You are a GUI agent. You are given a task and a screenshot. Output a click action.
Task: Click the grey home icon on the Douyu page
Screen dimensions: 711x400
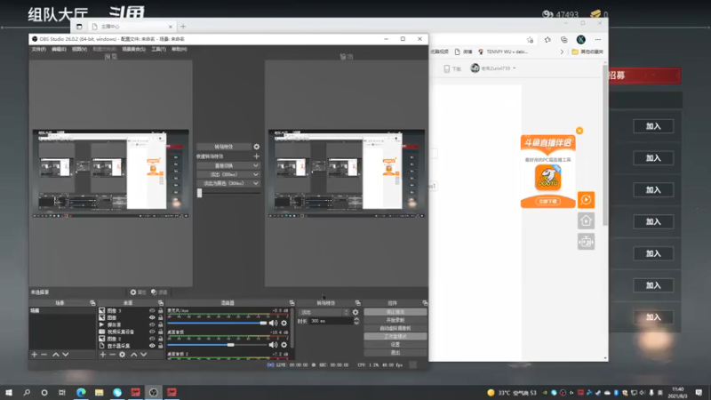(x=586, y=220)
